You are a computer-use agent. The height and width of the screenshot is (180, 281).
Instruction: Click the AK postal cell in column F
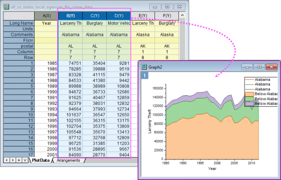pos(167,46)
